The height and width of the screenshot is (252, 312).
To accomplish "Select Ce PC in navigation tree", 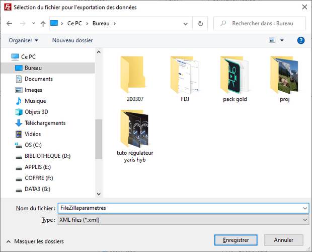I will [x=28, y=57].
